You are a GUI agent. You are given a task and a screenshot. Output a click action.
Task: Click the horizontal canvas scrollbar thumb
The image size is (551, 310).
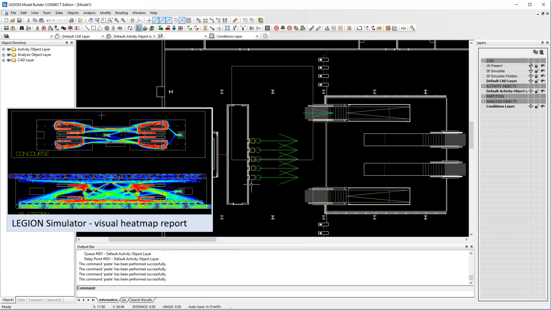point(162,240)
